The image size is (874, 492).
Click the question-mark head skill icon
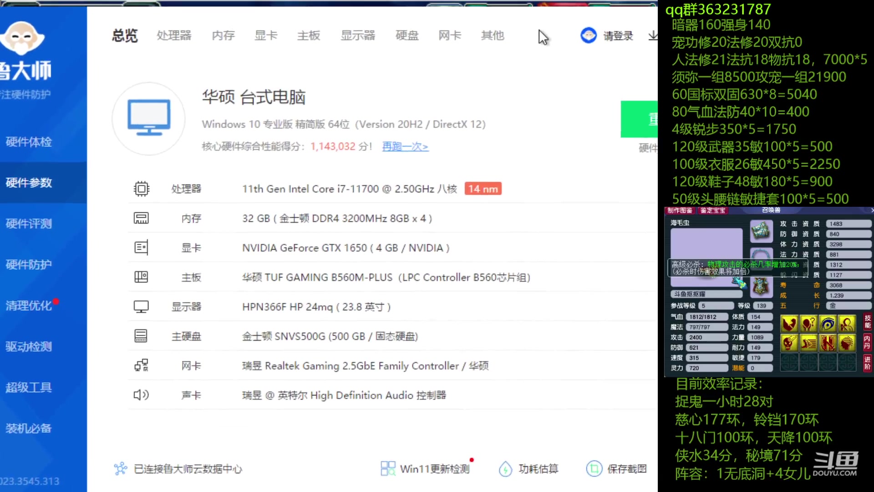tap(808, 324)
